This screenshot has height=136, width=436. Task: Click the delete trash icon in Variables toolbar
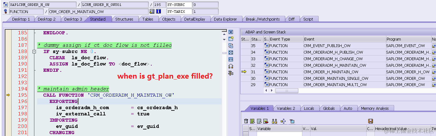[246, 121]
